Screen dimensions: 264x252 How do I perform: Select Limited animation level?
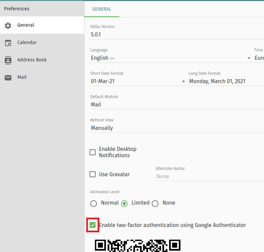click(124, 203)
